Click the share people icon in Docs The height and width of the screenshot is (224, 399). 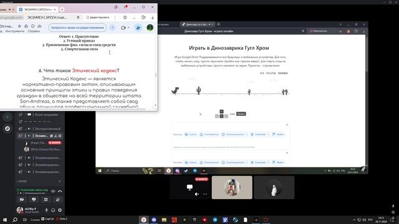[138, 27]
